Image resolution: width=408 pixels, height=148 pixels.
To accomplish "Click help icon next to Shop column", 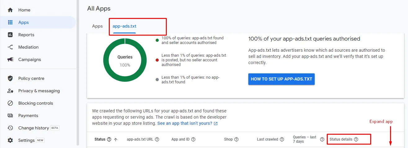I will coord(237,139).
